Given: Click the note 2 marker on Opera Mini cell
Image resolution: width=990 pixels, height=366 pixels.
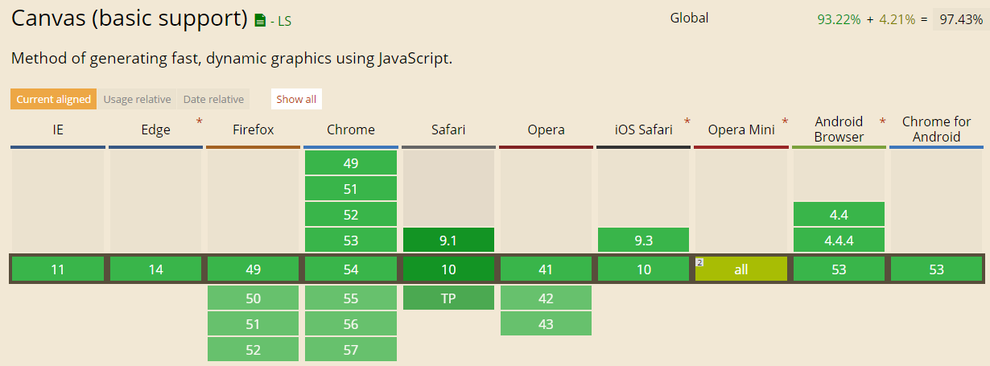Looking at the screenshot, I should click(699, 262).
